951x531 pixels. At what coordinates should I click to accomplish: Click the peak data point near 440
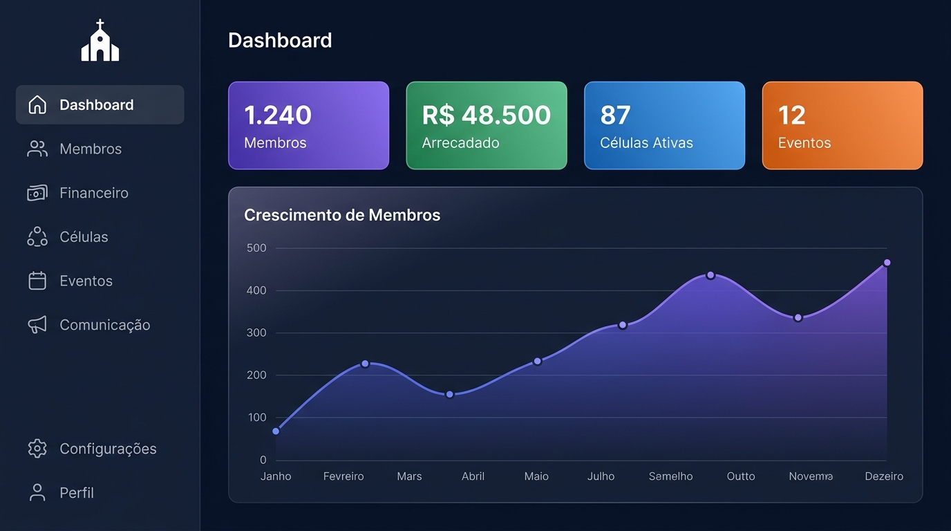[710, 275]
